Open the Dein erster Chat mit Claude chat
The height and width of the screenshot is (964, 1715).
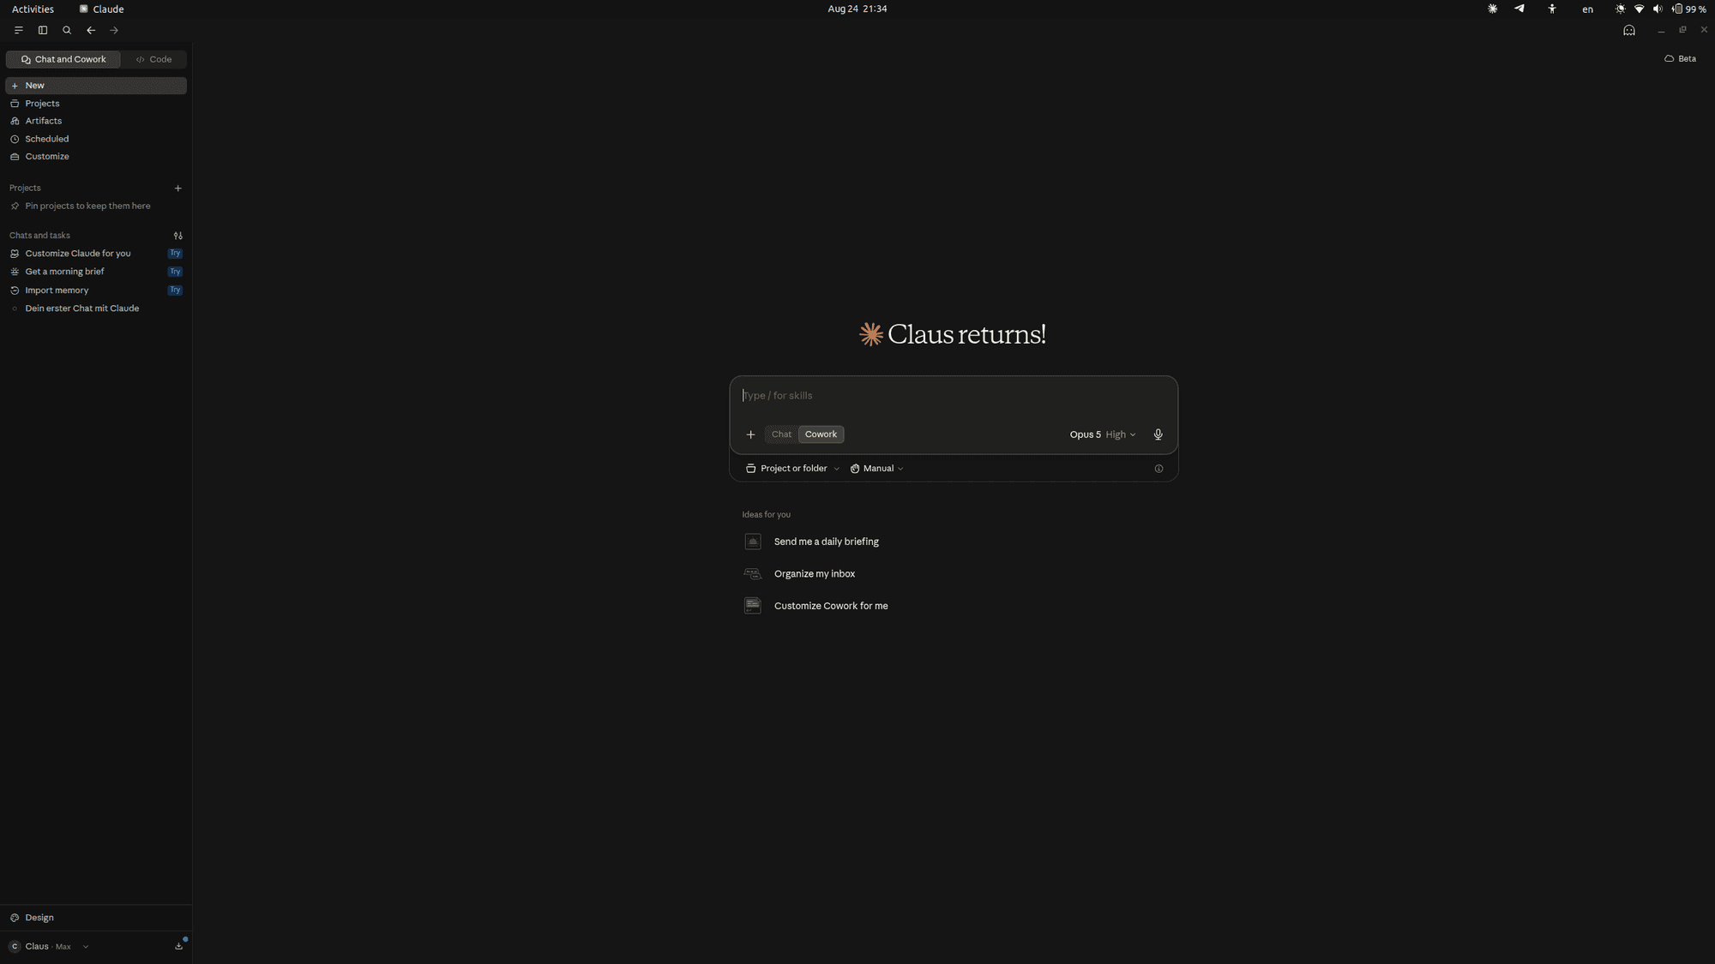point(96,308)
